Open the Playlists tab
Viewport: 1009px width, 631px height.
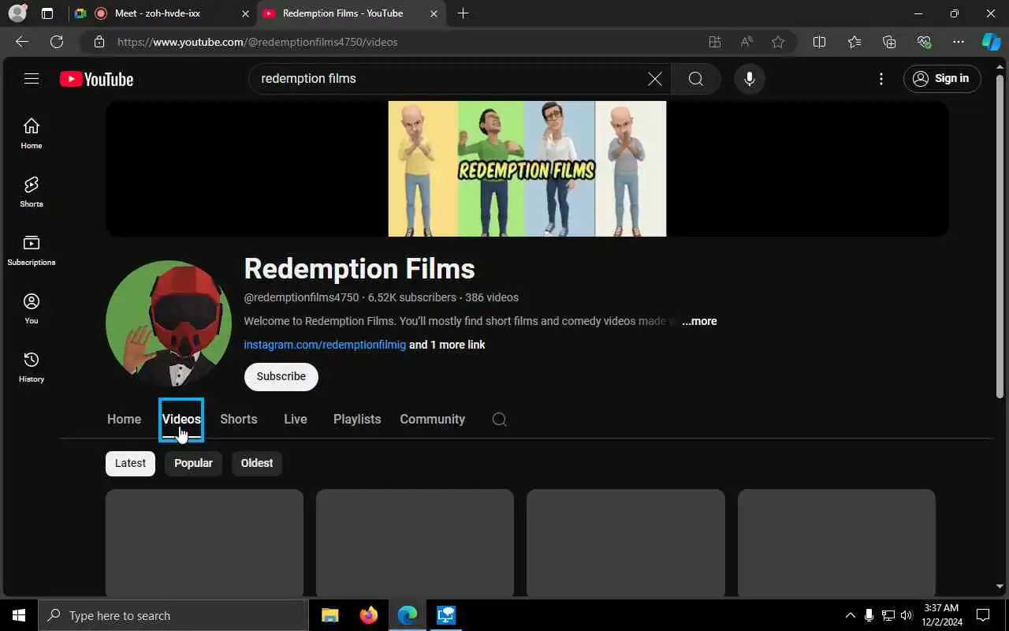pos(357,420)
